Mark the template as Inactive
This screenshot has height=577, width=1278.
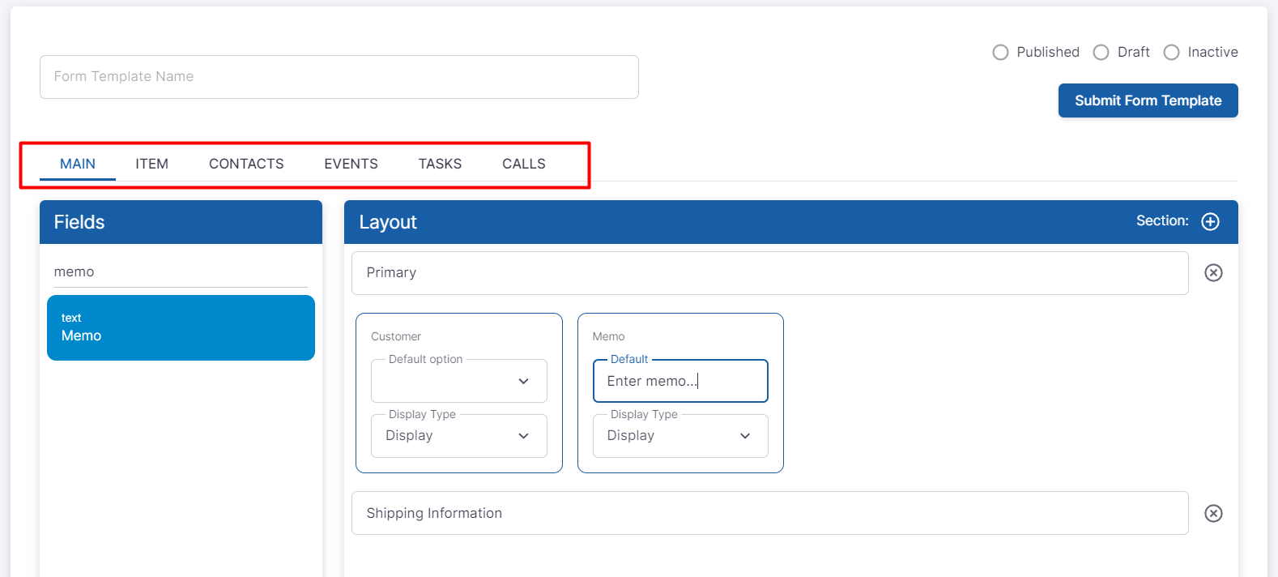pos(1171,53)
